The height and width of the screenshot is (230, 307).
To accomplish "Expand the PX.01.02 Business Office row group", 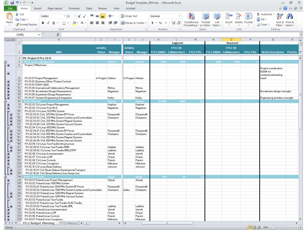I will click(8, 81).
